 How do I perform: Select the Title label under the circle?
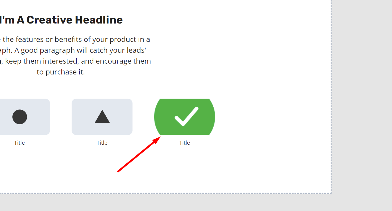(19, 143)
